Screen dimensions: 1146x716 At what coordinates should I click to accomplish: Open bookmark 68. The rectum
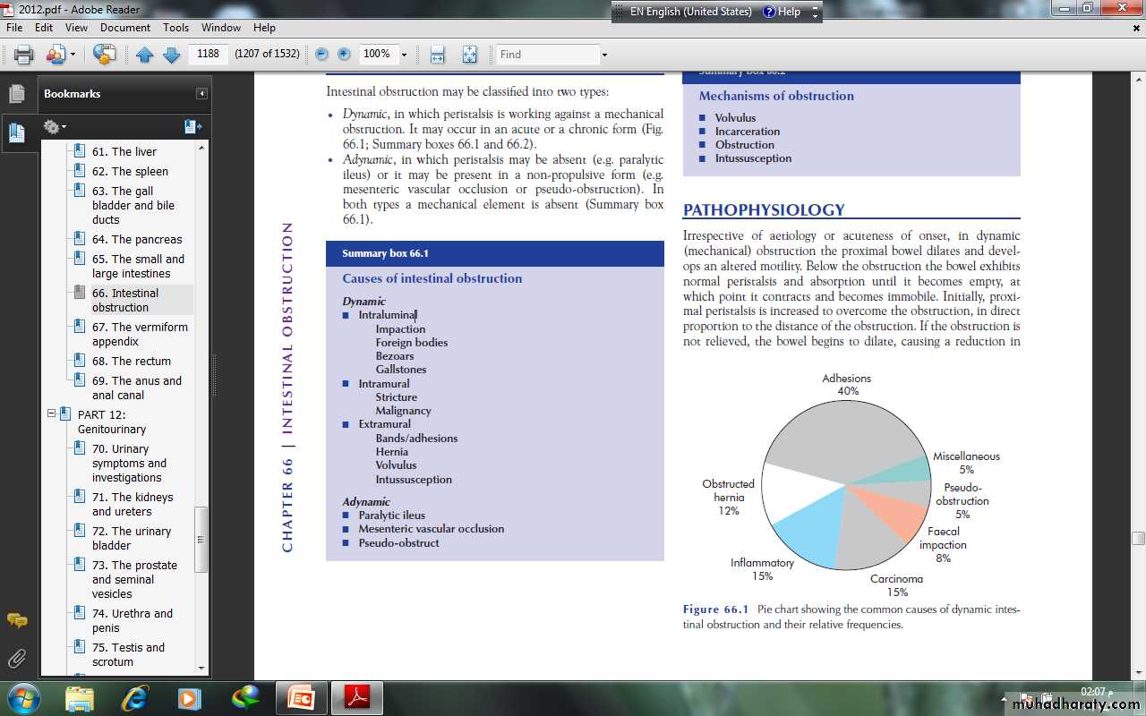[131, 361]
